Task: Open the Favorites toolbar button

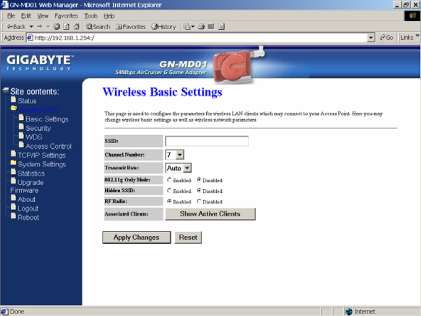Action: (131, 27)
